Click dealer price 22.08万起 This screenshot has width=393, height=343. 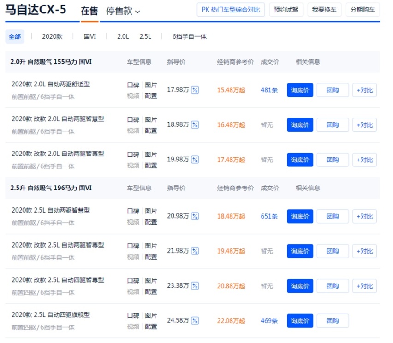point(231,321)
